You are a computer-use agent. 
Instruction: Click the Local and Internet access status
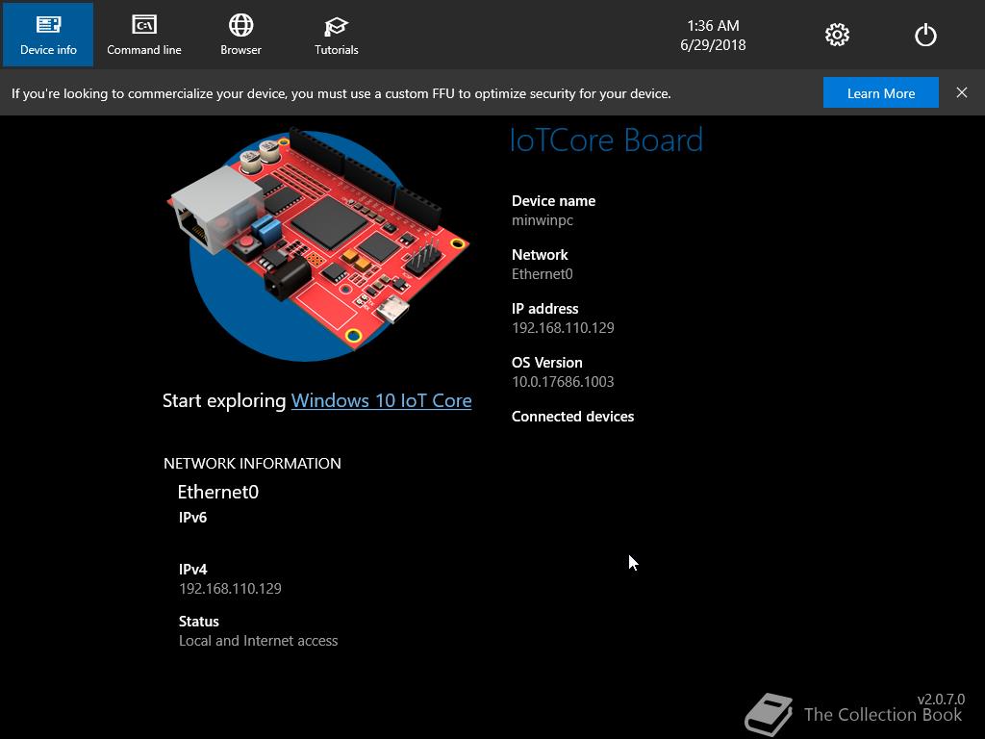[258, 641]
